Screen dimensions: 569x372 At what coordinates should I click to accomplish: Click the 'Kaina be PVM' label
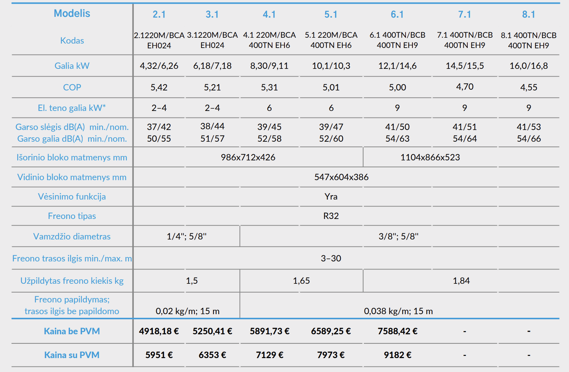click(72, 331)
